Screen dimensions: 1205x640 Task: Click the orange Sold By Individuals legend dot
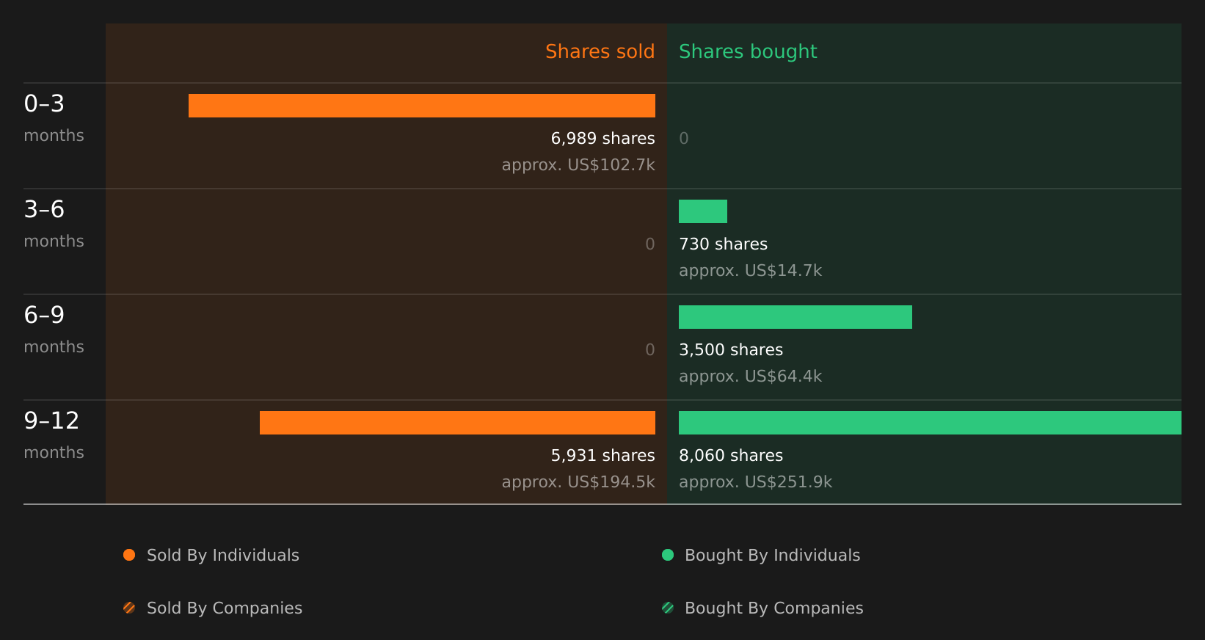[129, 555]
